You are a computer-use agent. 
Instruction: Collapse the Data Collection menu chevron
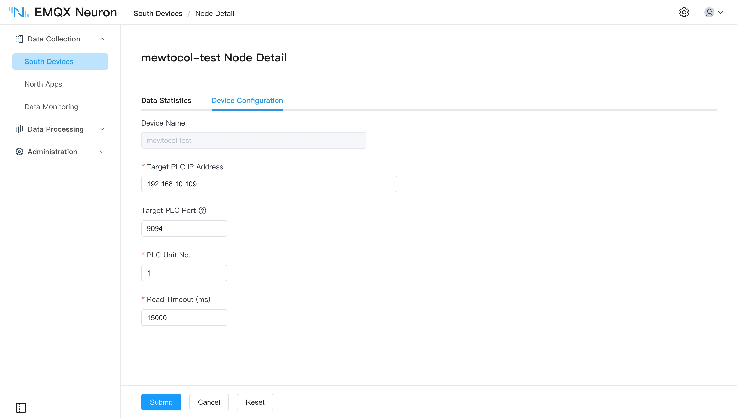tap(102, 39)
